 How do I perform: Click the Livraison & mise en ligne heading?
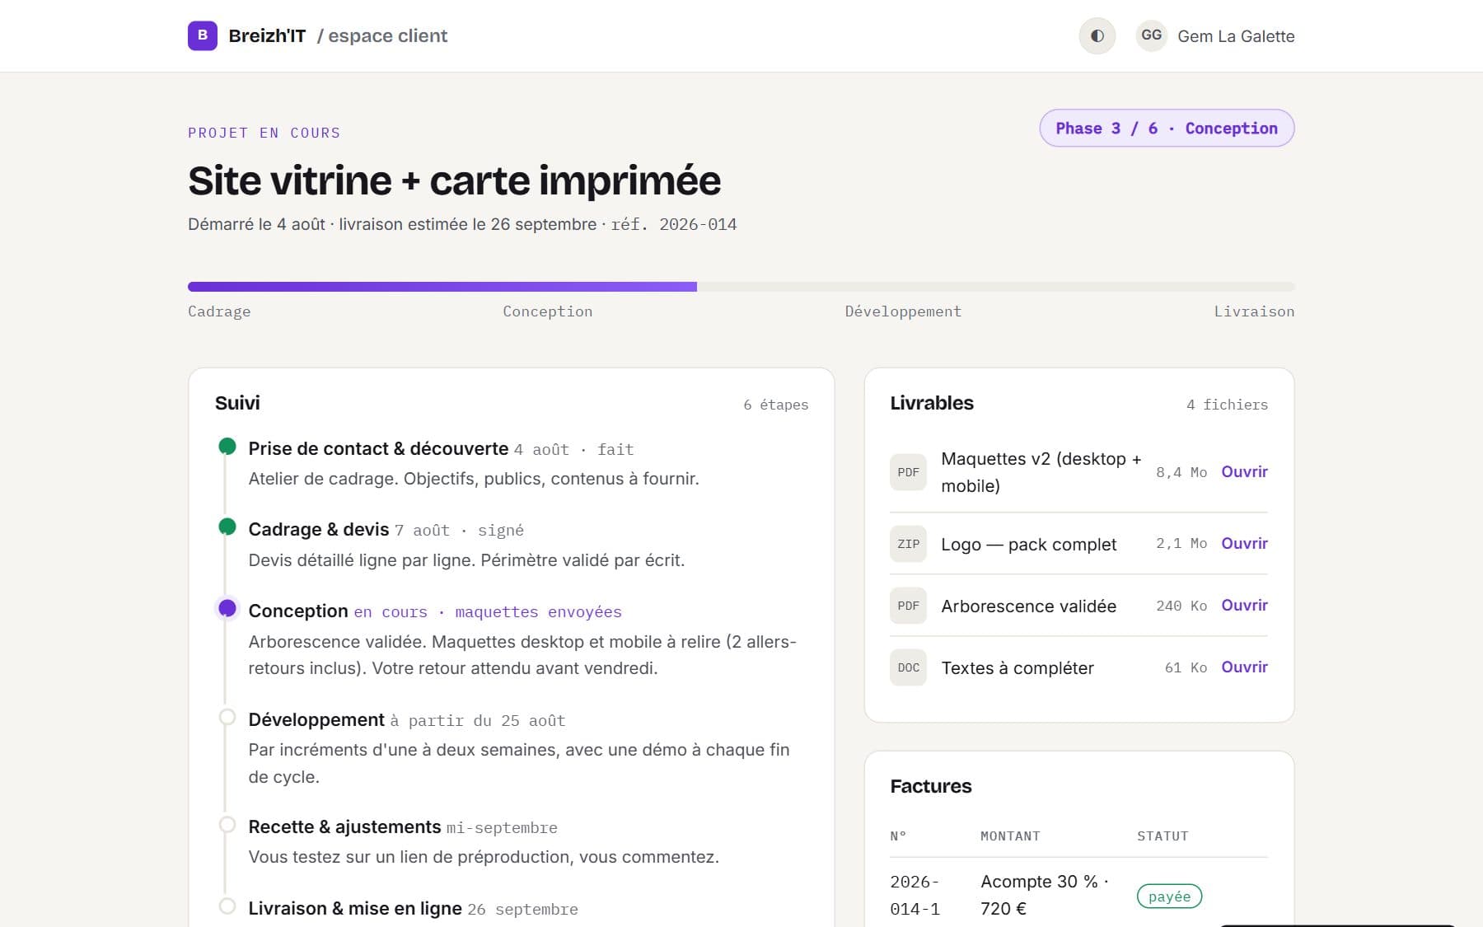(x=355, y=908)
